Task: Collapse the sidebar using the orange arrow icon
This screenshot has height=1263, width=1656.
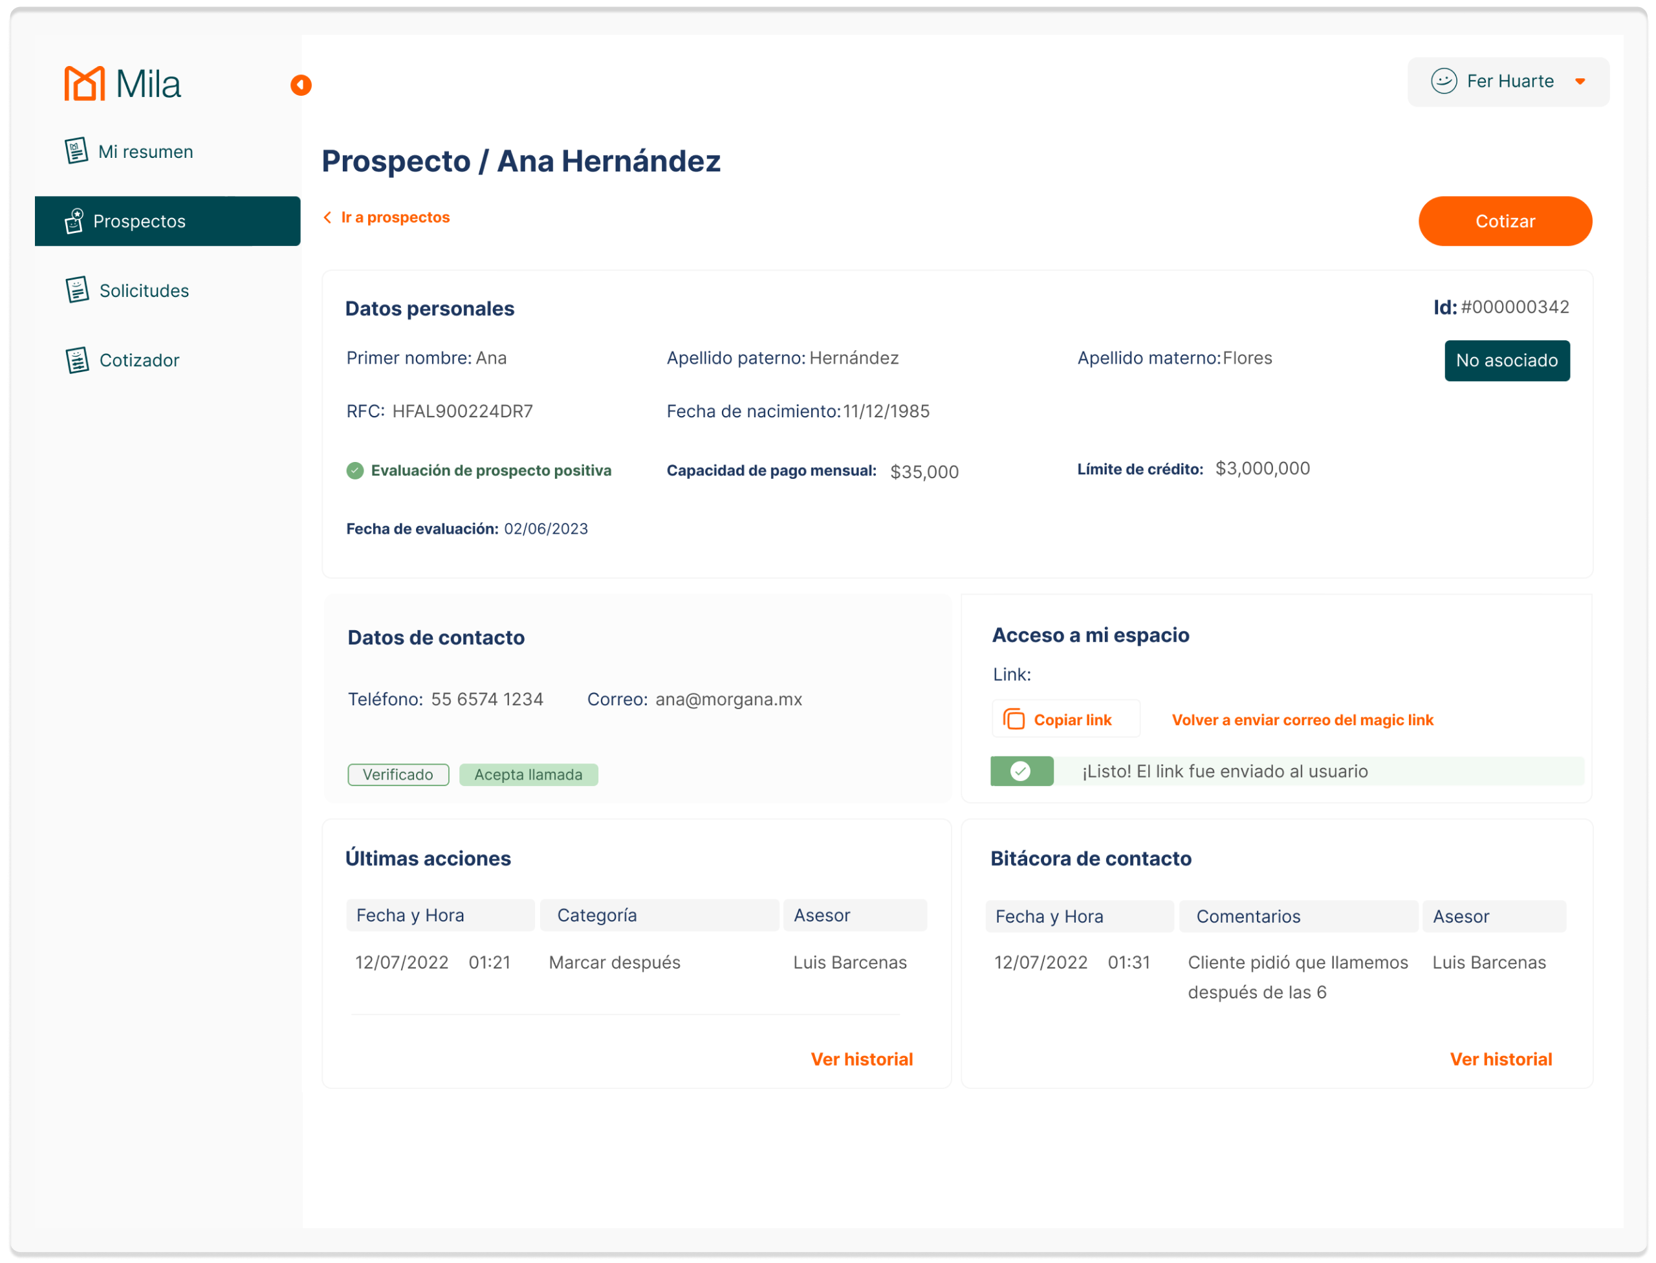Action: coord(302,85)
